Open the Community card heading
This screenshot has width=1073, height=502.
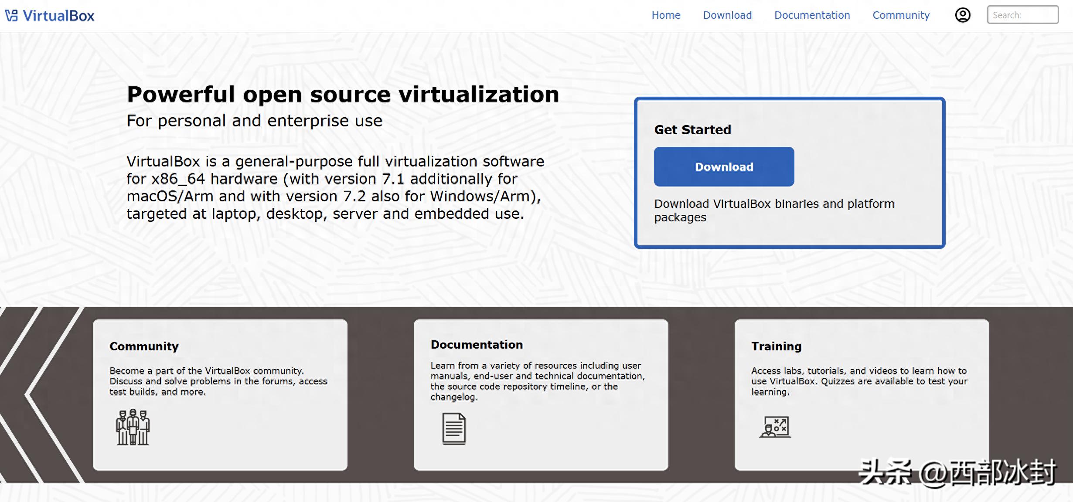(x=144, y=346)
